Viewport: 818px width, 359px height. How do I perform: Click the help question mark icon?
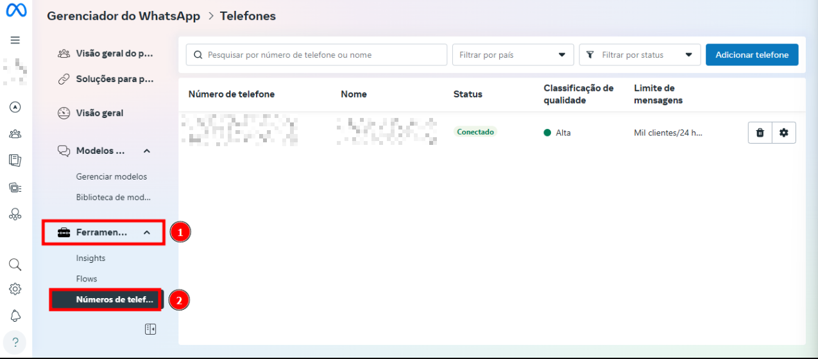15,342
